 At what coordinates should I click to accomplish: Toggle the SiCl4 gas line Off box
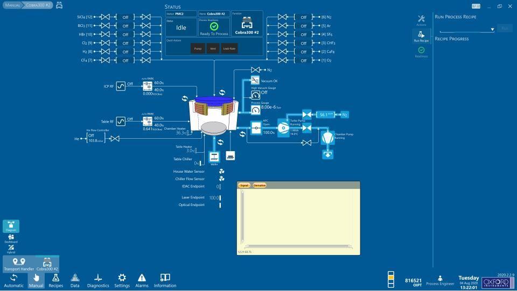pos(125,17)
